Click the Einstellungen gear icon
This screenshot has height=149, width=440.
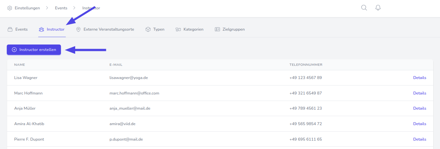point(10,8)
